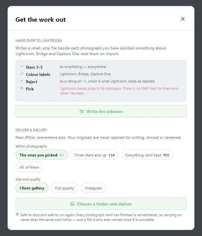Click the sidecar folder icon
202x236 pixels.
click(82, 111)
